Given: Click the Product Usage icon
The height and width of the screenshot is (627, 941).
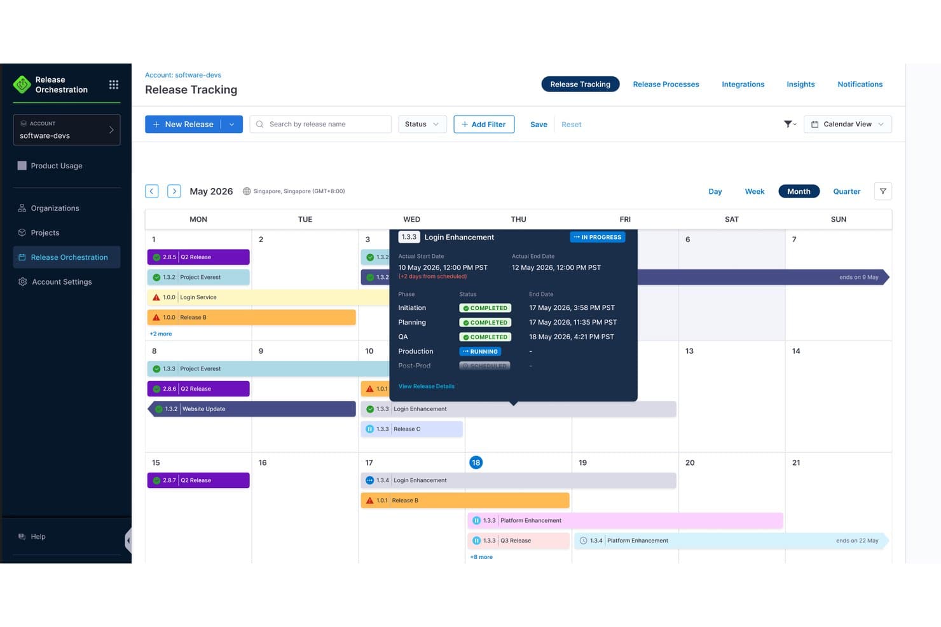Looking at the screenshot, I should click(x=22, y=166).
